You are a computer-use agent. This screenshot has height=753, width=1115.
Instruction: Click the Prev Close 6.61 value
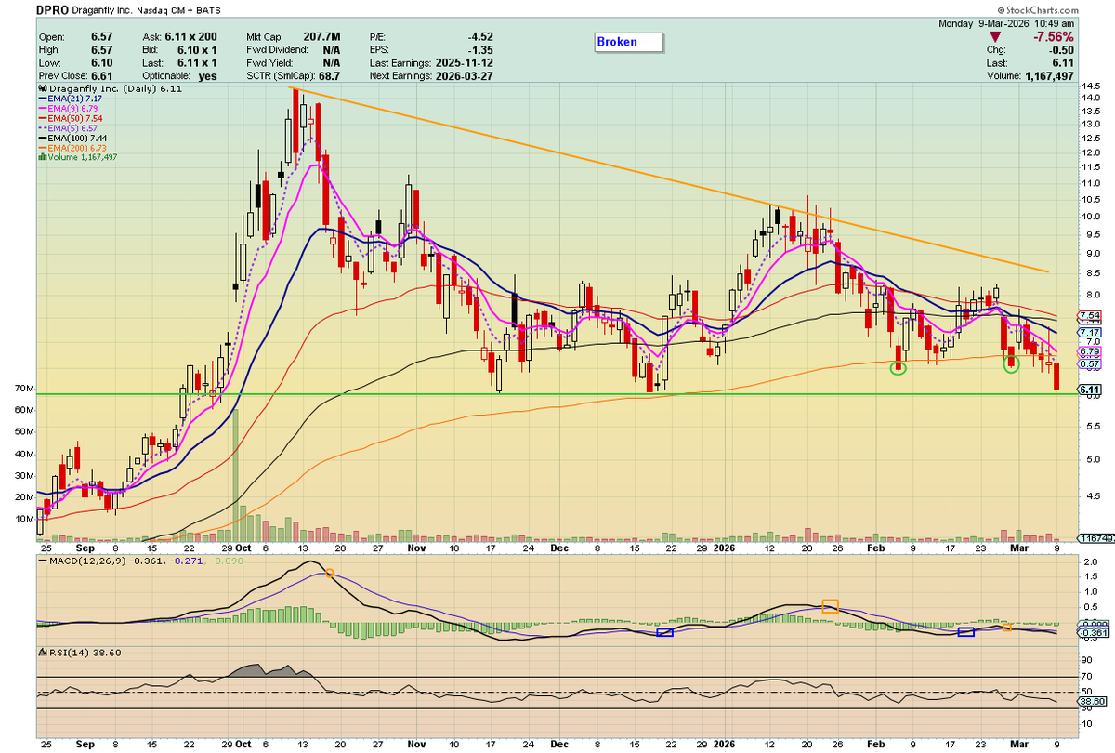(102, 75)
